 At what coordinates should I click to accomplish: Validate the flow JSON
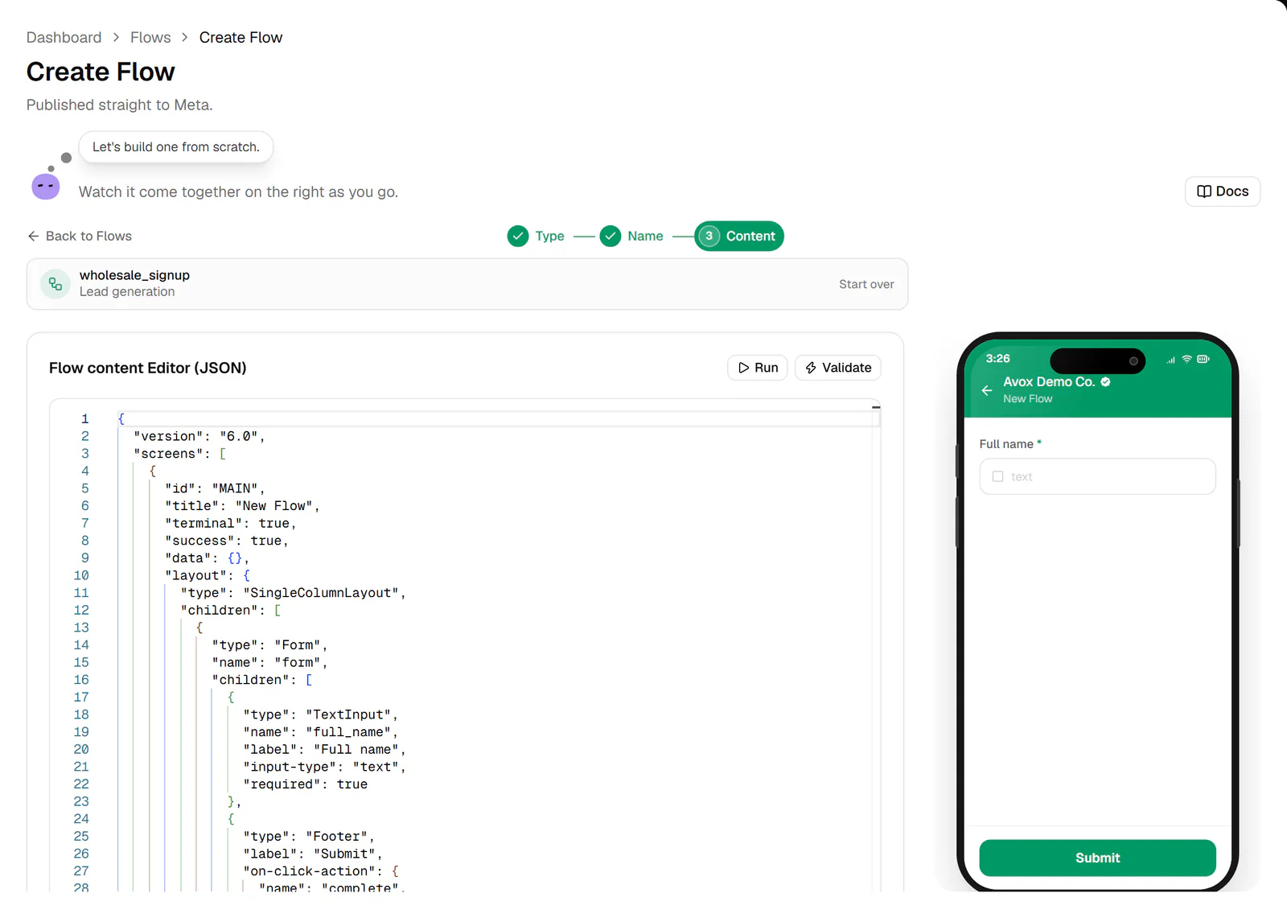click(838, 368)
